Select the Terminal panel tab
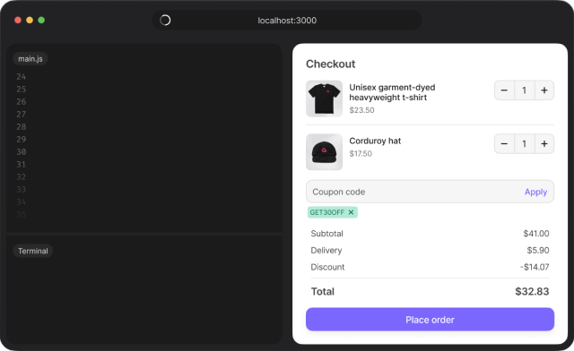 coord(33,251)
